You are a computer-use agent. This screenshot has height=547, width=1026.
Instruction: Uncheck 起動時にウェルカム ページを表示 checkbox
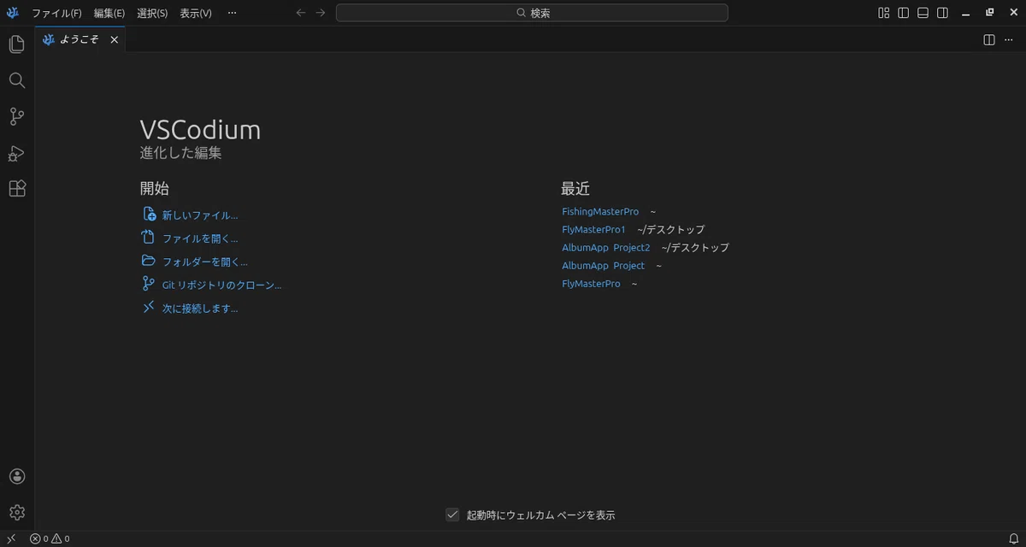[x=453, y=515]
